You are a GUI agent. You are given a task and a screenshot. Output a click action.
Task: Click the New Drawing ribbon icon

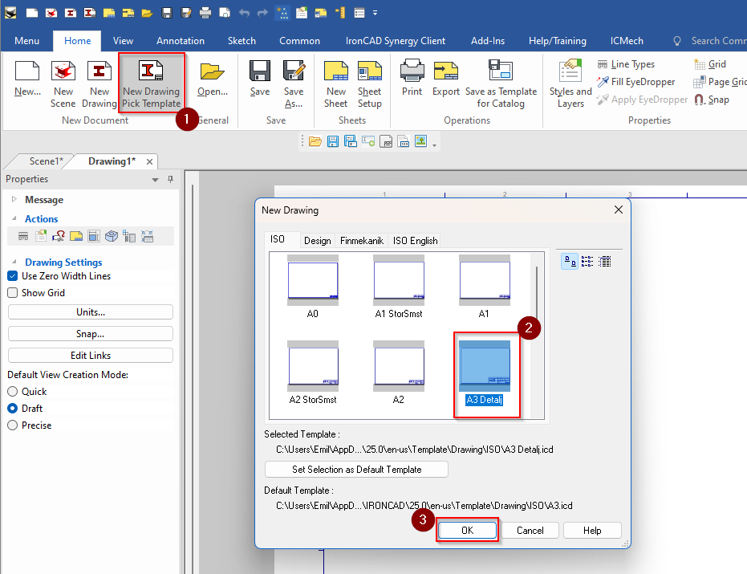(x=99, y=84)
